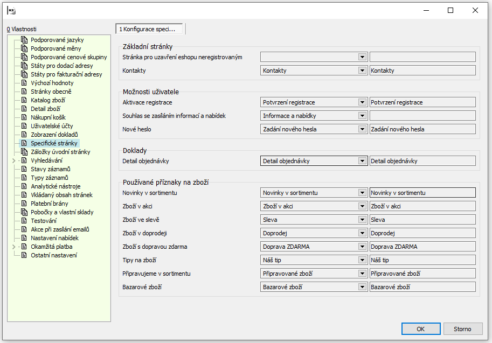The height and width of the screenshot is (343, 492).
Task: Click the page icon beside Nastavení nabídek
Action: click(x=24, y=238)
